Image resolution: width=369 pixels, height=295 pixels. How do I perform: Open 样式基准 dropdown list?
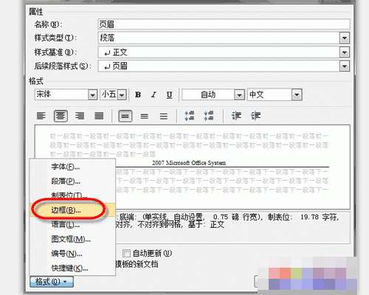pos(345,52)
